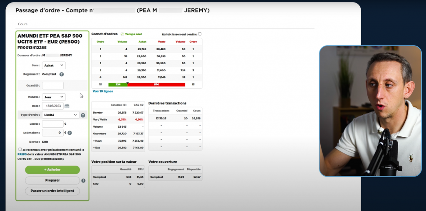Click the help icon beside Préparer button
The image size is (426, 211).
tap(83, 181)
